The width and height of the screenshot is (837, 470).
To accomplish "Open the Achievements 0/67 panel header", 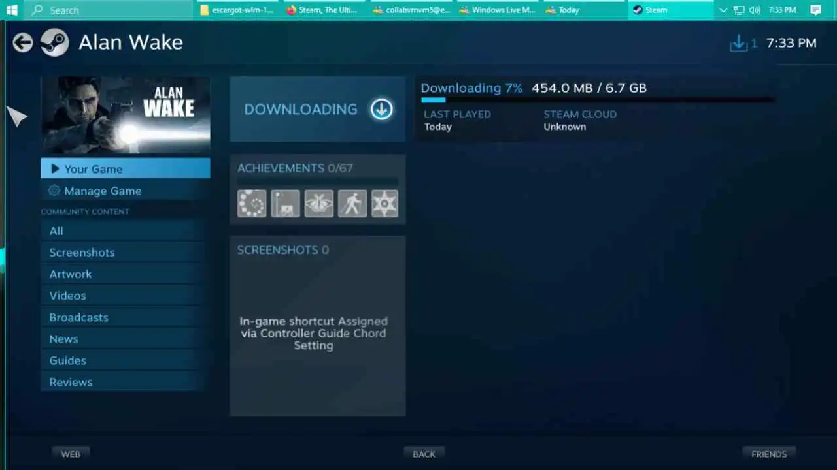I will (295, 168).
